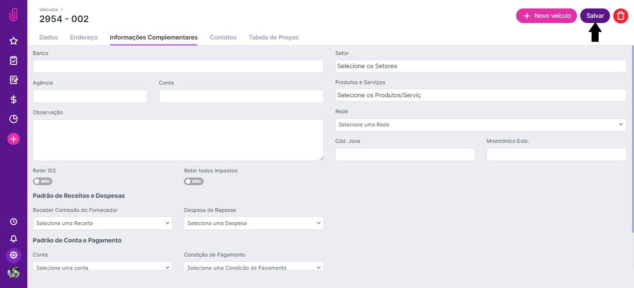Click the Mnemônico Exib. input field
Viewport: 634px width, 288px height.
click(556, 155)
